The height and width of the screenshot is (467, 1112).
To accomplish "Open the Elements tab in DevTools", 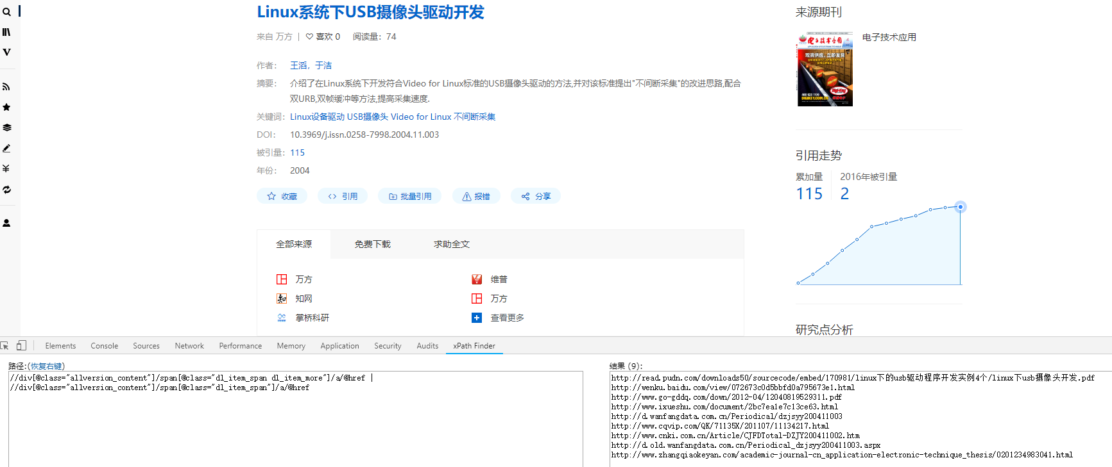I will 60,346.
